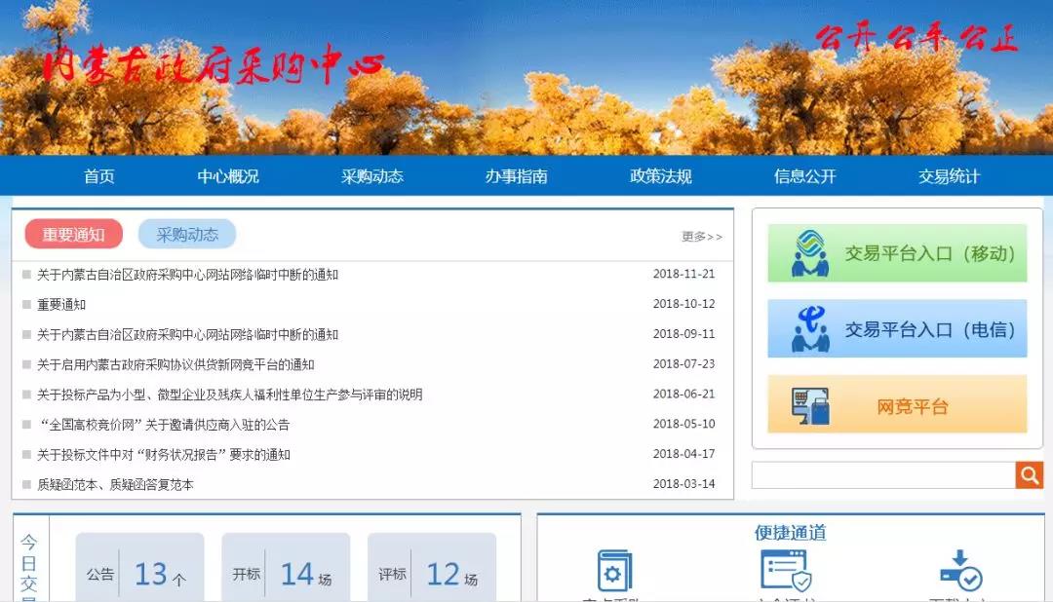
Task: Click the orange search magnifier button
Action: [1030, 475]
